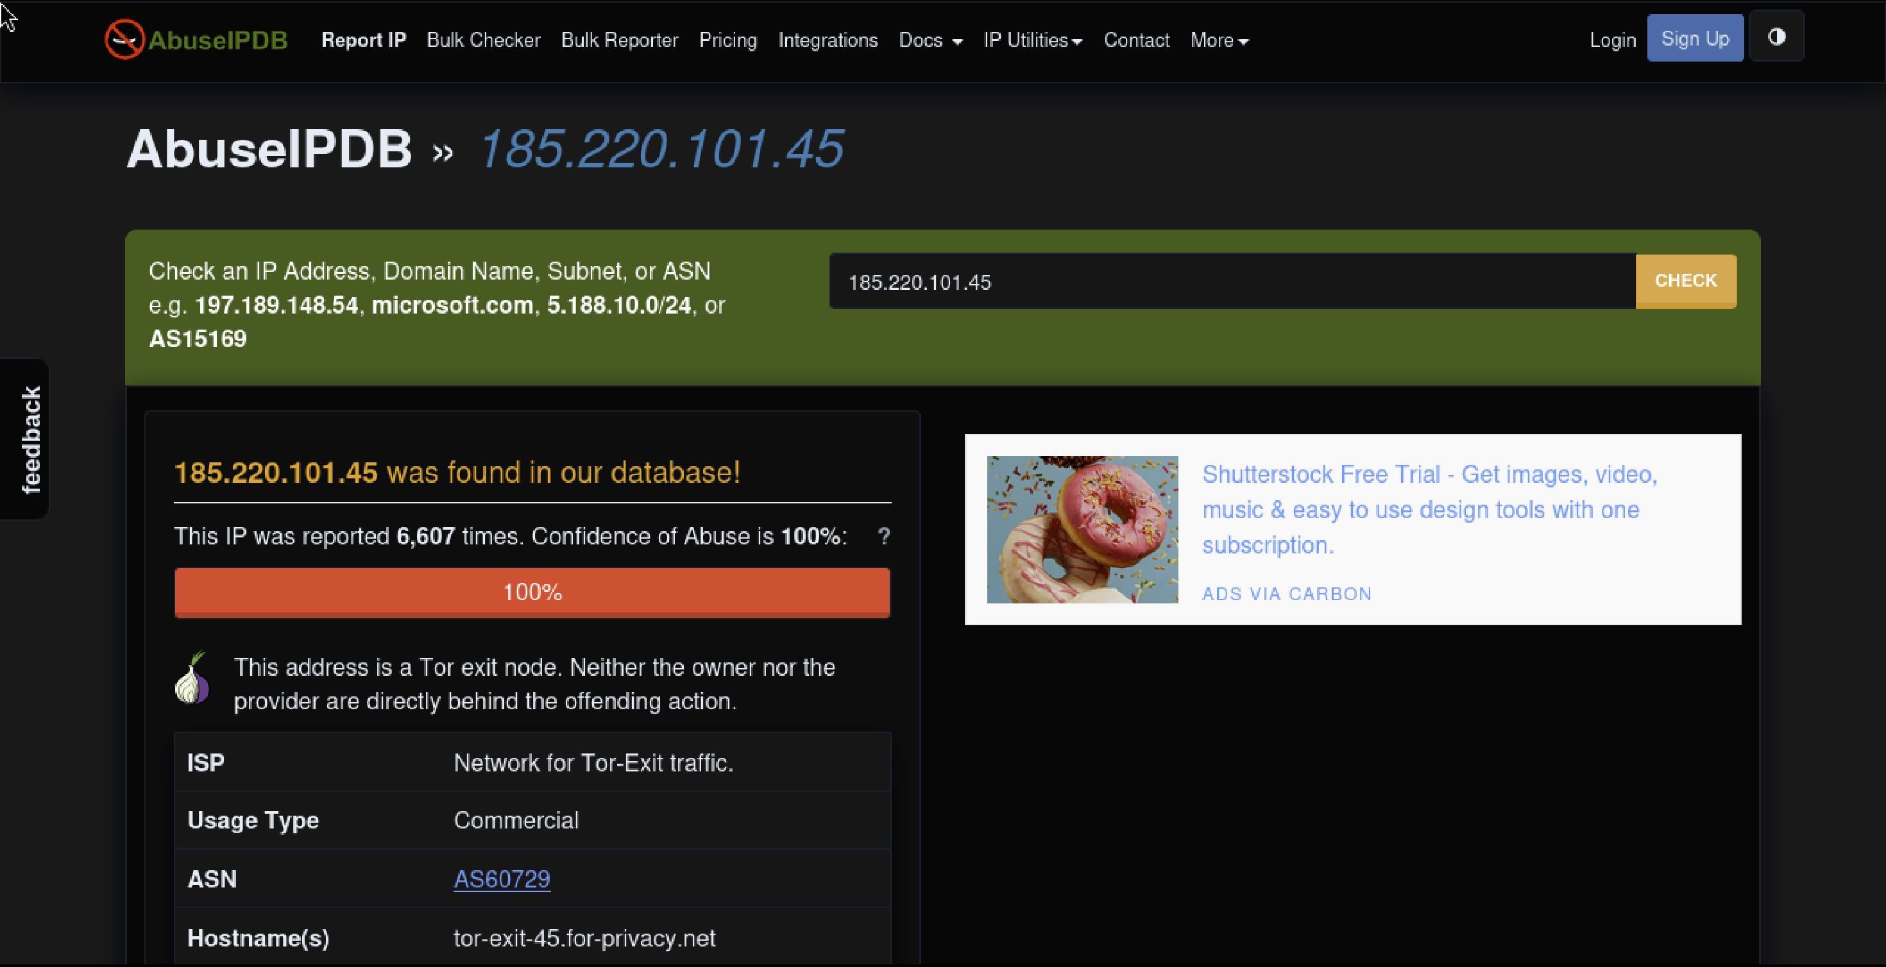Click the example text AS15169
Image resolution: width=1886 pixels, height=967 pixels.
(198, 339)
